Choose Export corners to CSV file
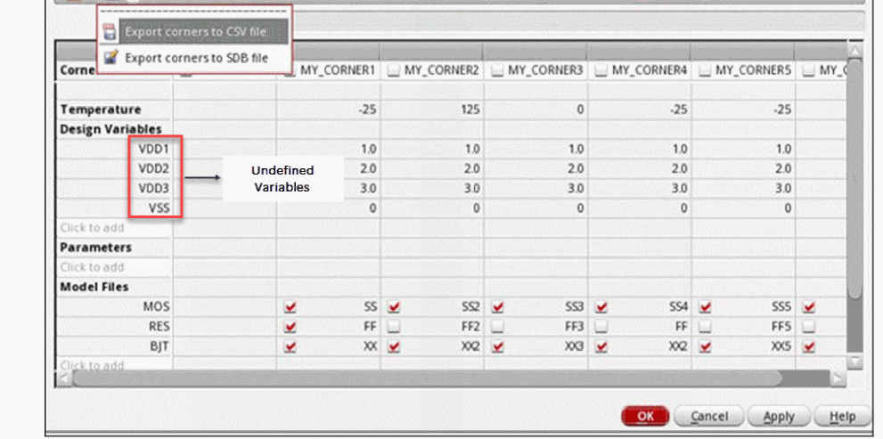The width and height of the screenshot is (883, 439). click(x=195, y=31)
